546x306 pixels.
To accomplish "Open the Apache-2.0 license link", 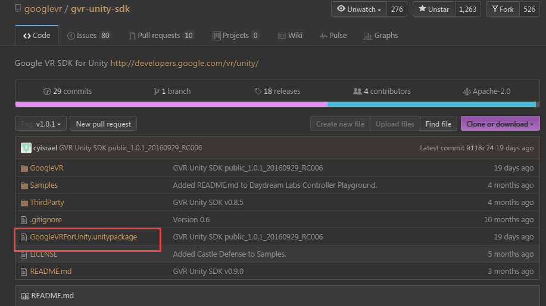I will click(486, 92).
